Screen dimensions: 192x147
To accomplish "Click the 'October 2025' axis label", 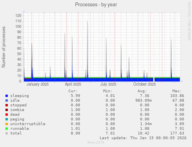I will [144, 84].
